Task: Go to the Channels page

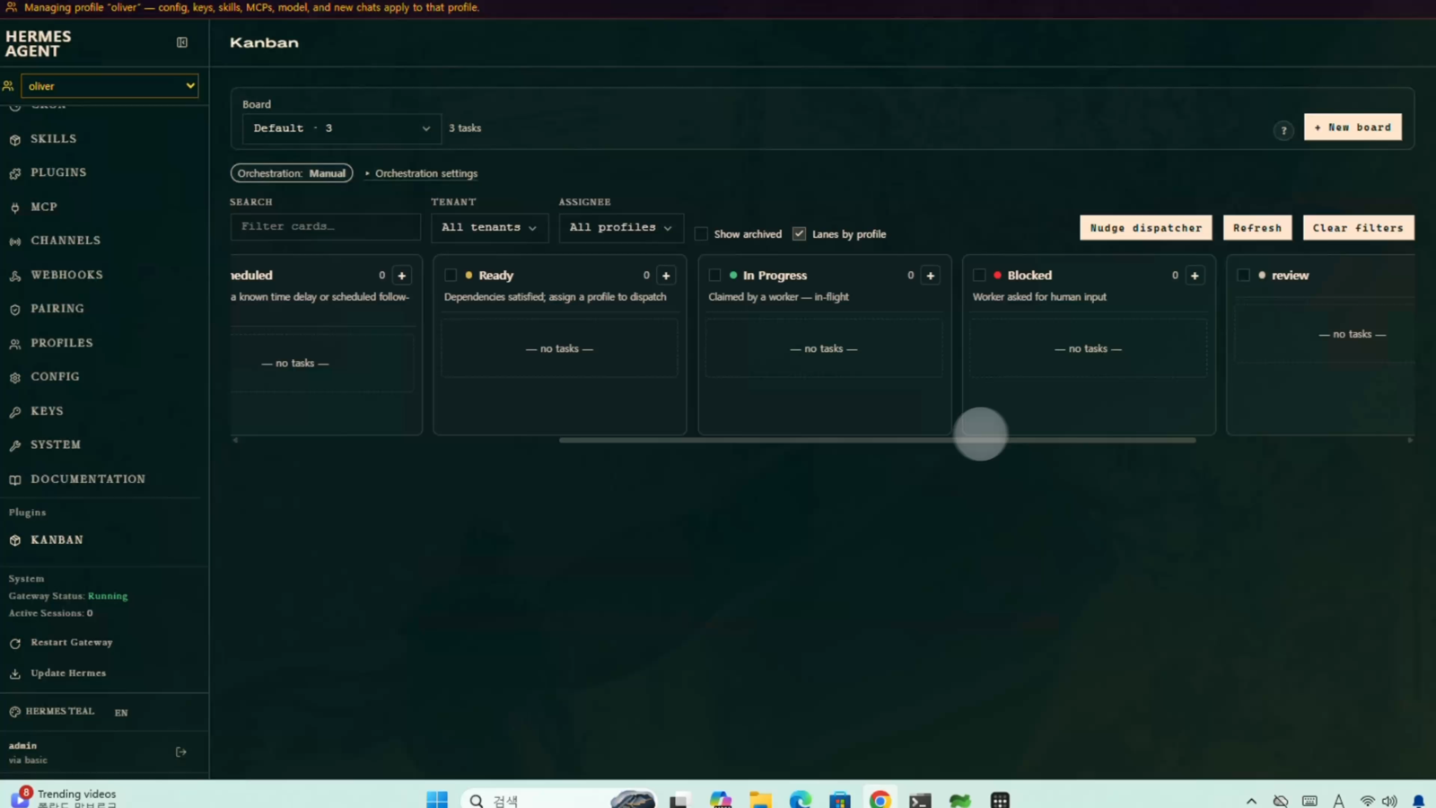Action: tap(65, 241)
